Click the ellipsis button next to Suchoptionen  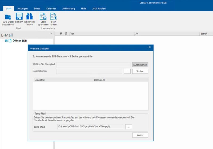pos(127,71)
